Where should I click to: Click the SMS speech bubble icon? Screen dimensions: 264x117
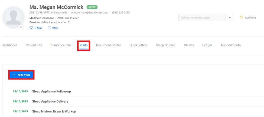pos(49,28)
